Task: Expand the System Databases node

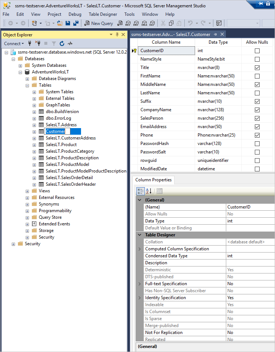Action: click(20, 66)
